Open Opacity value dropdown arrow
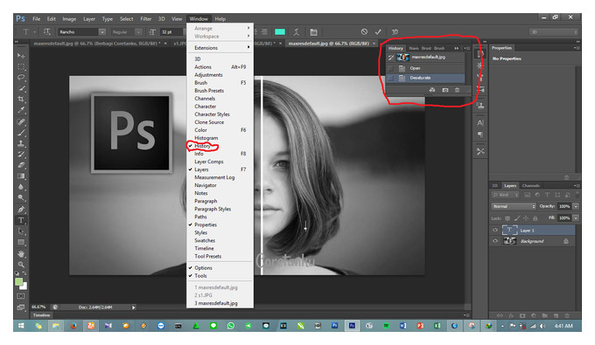This screenshot has width=595, height=345. pyautogui.click(x=576, y=206)
